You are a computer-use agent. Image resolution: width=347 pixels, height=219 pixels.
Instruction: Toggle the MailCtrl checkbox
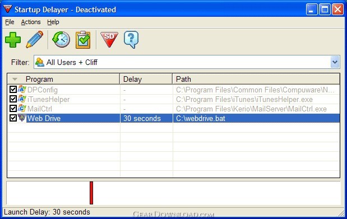point(13,109)
